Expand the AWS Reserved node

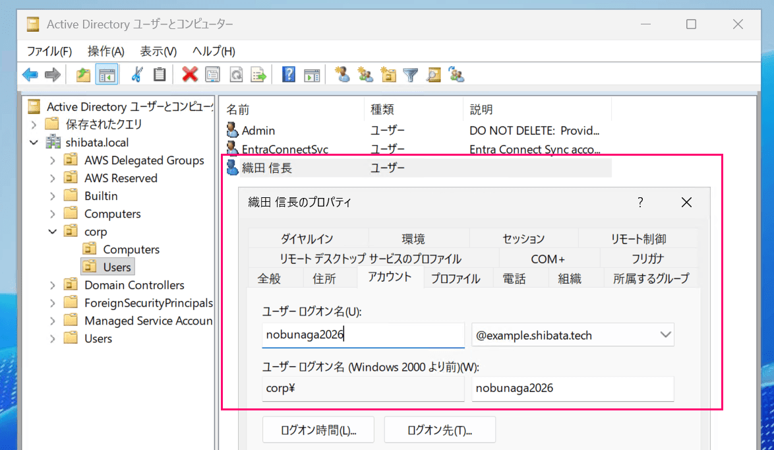pyautogui.click(x=52, y=178)
